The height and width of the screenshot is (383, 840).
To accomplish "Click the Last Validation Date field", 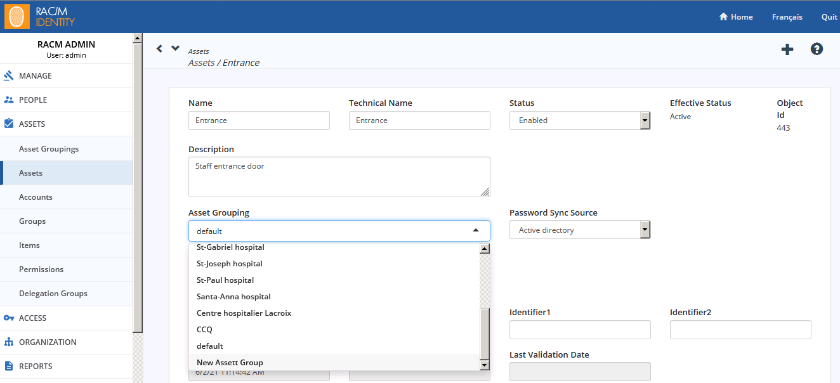I will click(x=580, y=372).
